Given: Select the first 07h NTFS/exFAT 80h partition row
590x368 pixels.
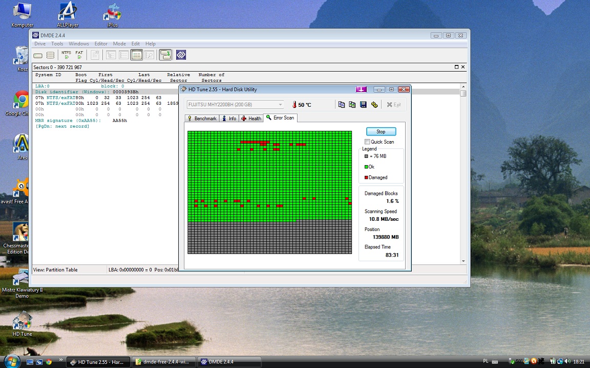Looking at the screenshot, I should point(107,98).
